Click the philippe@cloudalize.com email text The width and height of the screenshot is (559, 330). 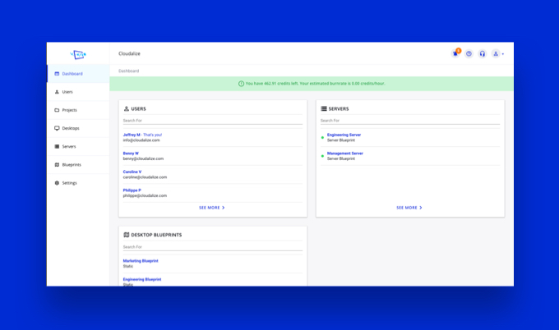[146, 196]
